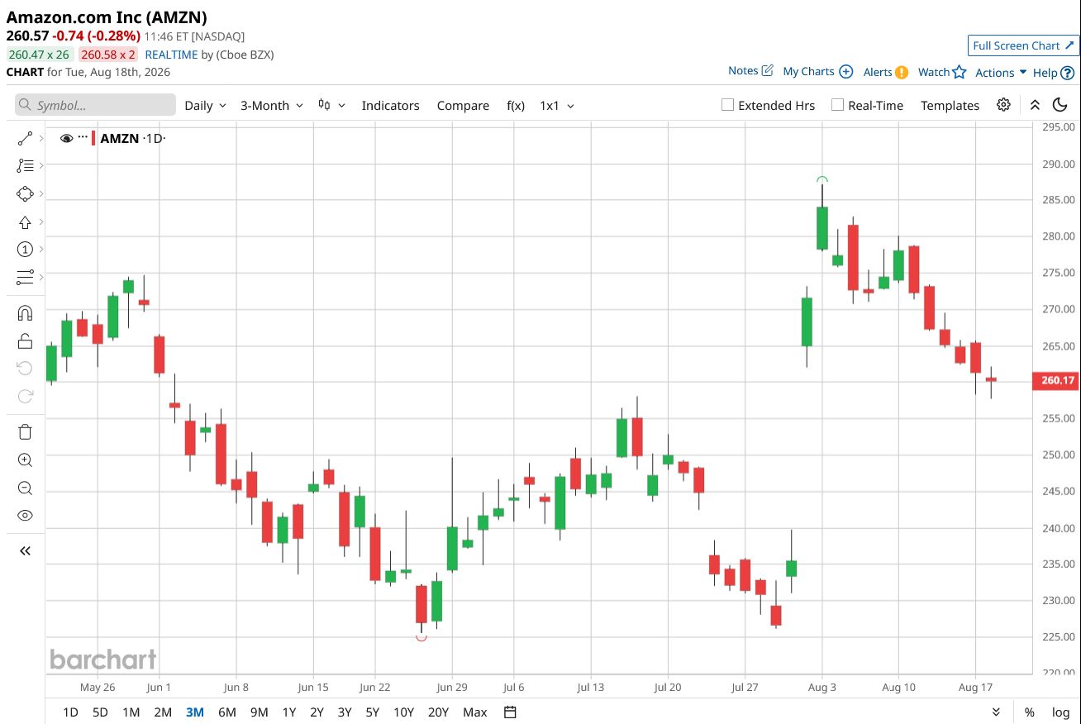Viewport: 1081px width, 724px height.
Task: Open the Full Screen Chart
Action: 1023,45
